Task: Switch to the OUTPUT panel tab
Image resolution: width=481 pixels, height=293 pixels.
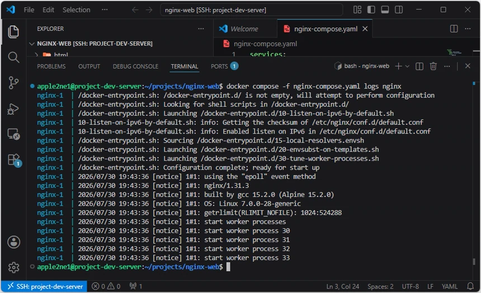Action: click(x=89, y=67)
